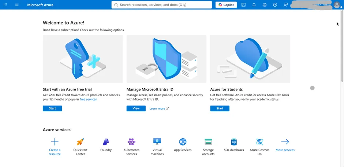Click the Manage Microsoft Entra ID heading
The height and width of the screenshot is (167, 344).
[150, 89]
